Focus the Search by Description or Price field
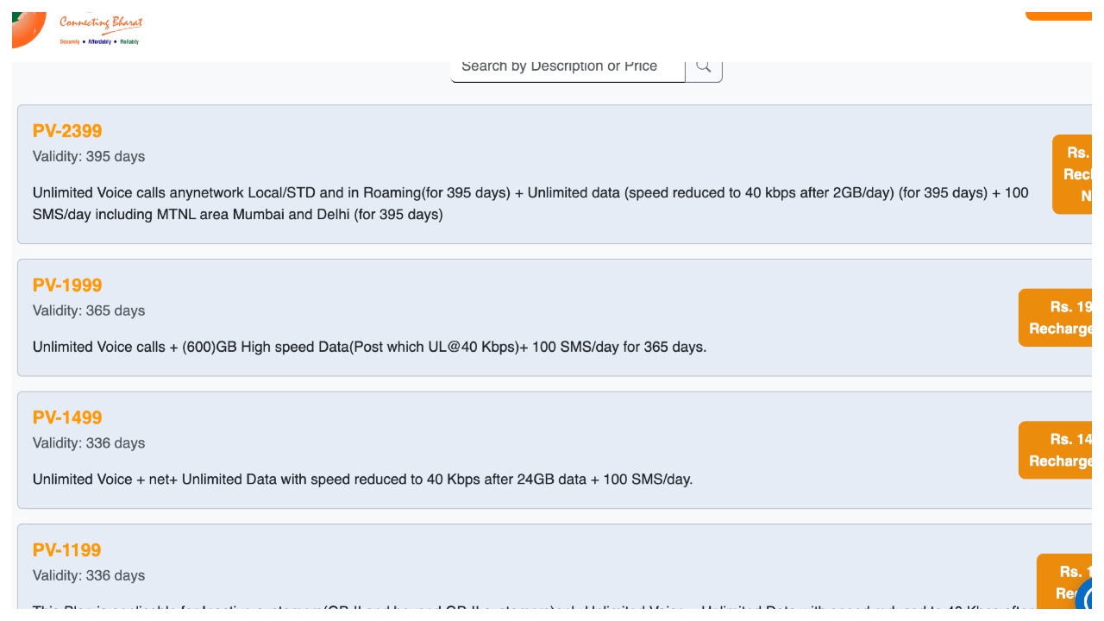This screenshot has width=1104, height=621. coord(568,66)
